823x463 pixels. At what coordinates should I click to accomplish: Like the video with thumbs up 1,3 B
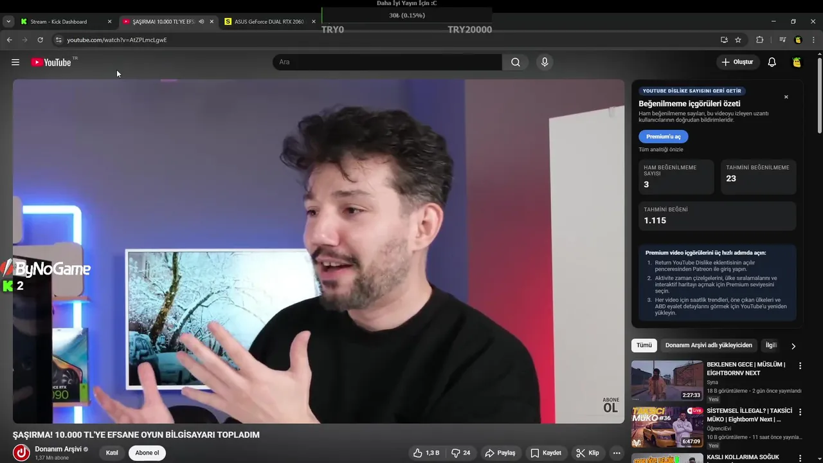(426, 453)
